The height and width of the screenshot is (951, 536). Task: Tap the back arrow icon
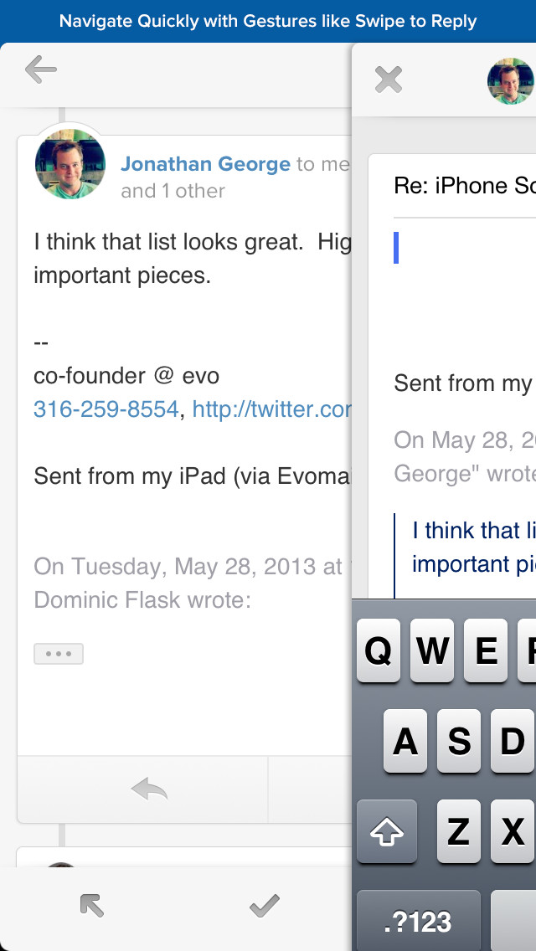coord(41,69)
